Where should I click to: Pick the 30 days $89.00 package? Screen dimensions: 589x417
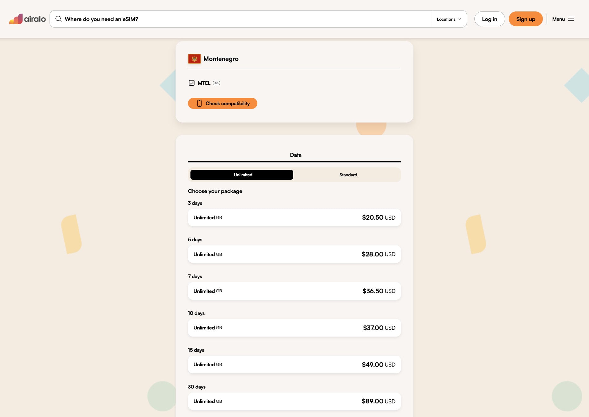click(294, 401)
